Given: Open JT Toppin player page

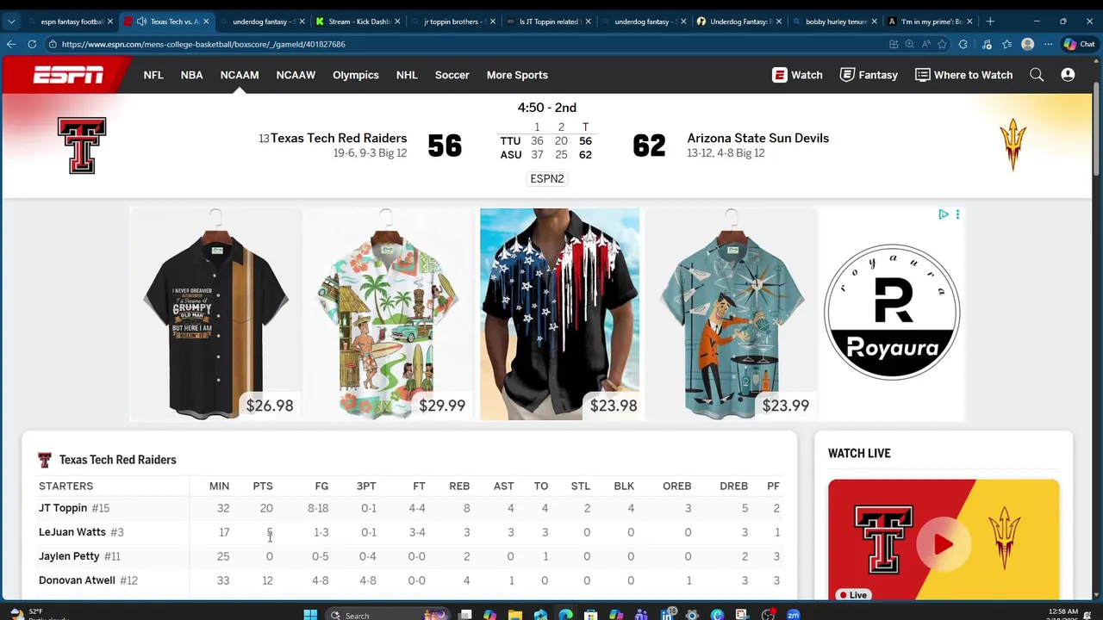Looking at the screenshot, I should [63, 508].
